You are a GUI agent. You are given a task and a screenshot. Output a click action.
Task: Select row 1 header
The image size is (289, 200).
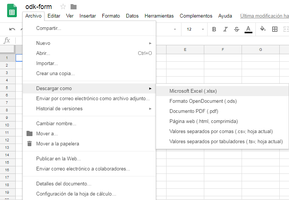click(7, 58)
